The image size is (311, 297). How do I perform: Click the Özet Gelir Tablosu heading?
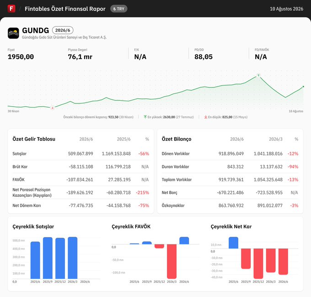34,139
